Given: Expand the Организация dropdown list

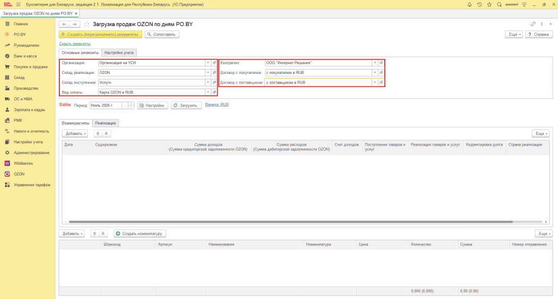Looking at the screenshot, I should (x=208, y=63).
